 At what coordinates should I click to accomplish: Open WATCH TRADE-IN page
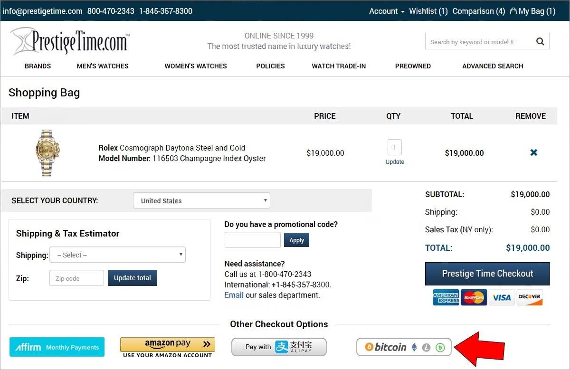click(x=339, y=66)
